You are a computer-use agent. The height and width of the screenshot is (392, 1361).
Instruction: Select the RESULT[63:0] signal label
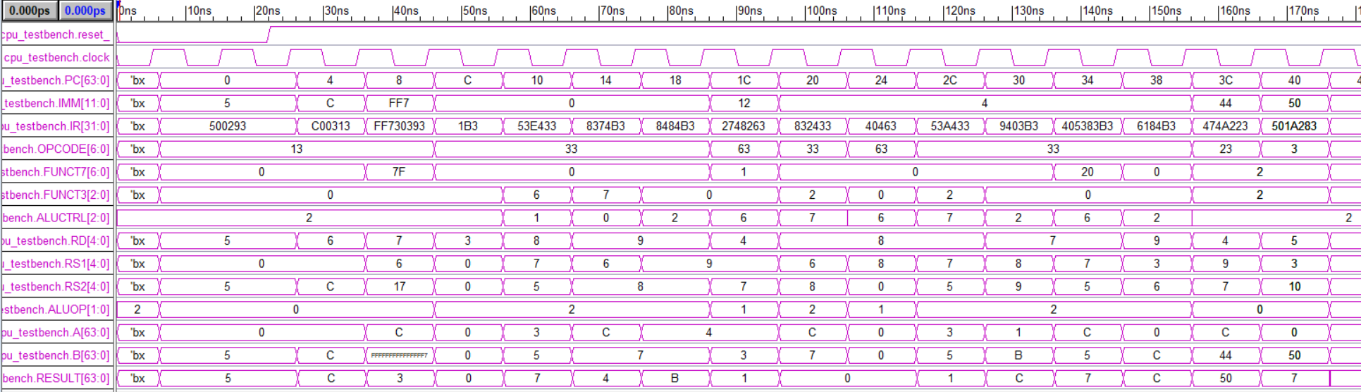coord(56,379)
